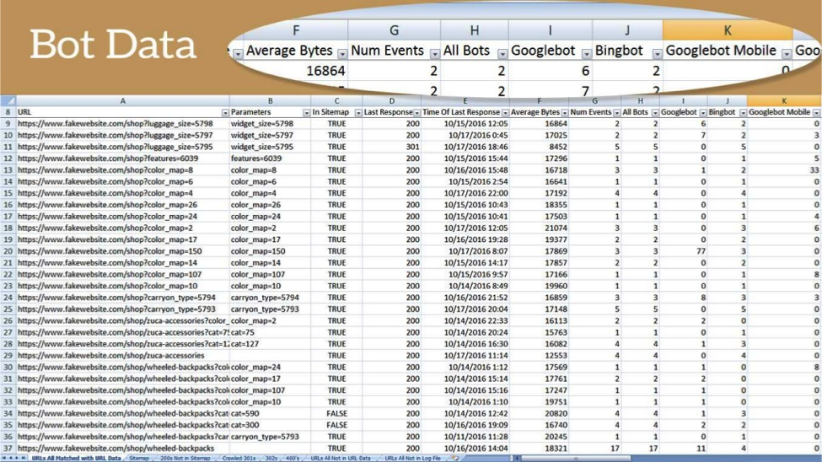Viewport: 822px width, 462px height.
Task: Open the In Sitemap filter dropdown
Action: [x=358, y=113]
